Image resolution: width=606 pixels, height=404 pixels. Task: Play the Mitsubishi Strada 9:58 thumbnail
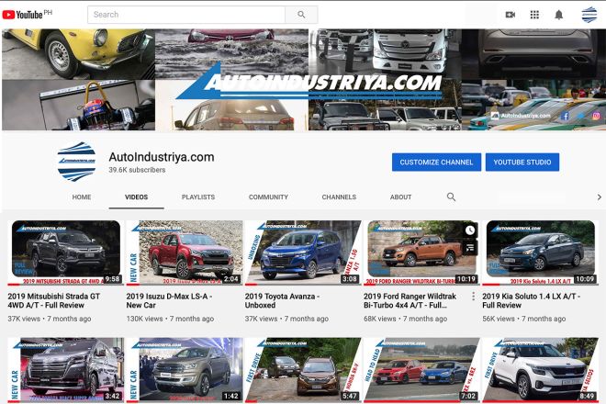point(66,252)
